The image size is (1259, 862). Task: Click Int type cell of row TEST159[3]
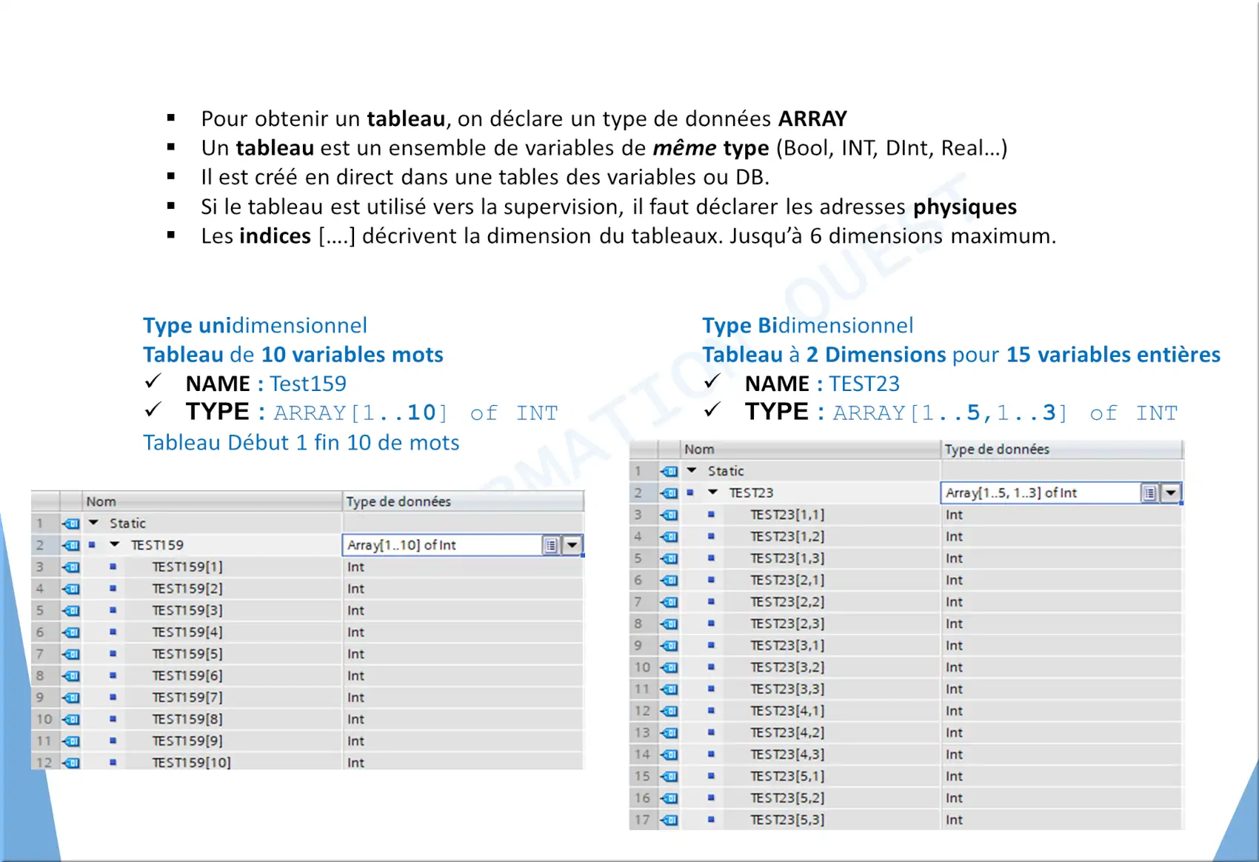[463, 610]
